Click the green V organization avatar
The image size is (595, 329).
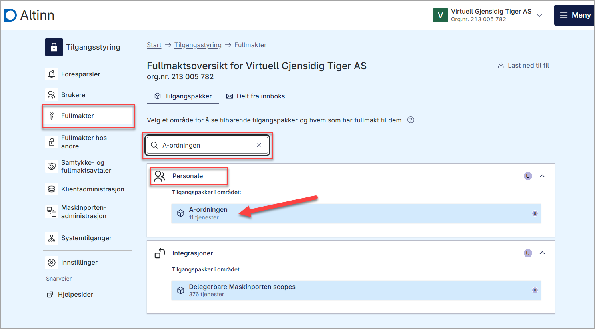(x=440, y=15)
